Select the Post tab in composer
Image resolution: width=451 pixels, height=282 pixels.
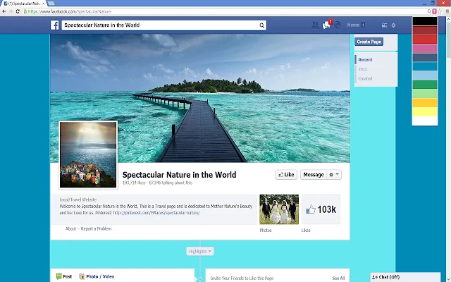(x=64, y=276)
